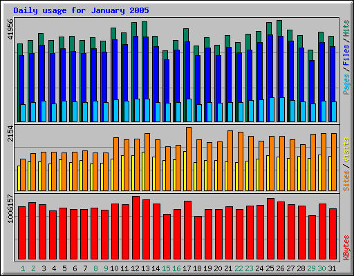Click day label 7 on the x-axis

[85, 268]
